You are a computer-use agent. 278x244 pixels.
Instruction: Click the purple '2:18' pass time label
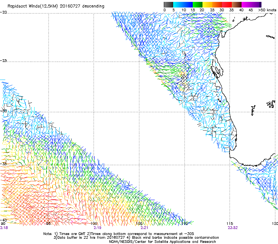coord(4,228)
